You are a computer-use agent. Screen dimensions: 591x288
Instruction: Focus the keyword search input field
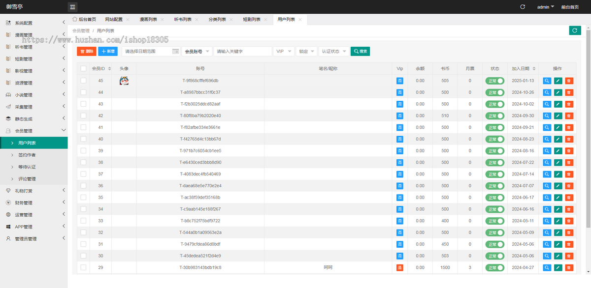coord(243,51)
